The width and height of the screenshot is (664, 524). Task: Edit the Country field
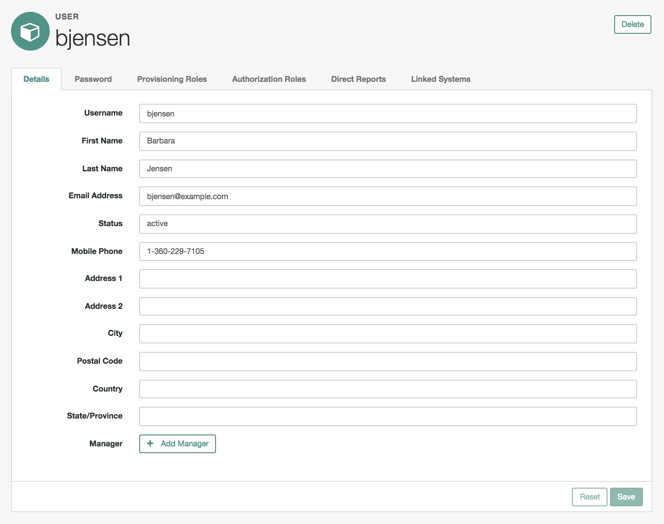(388, 389)
